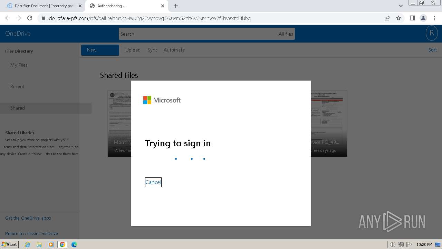442x249 pixels.
Task: Select the Authenticating tab
Action: coord(126,6)
